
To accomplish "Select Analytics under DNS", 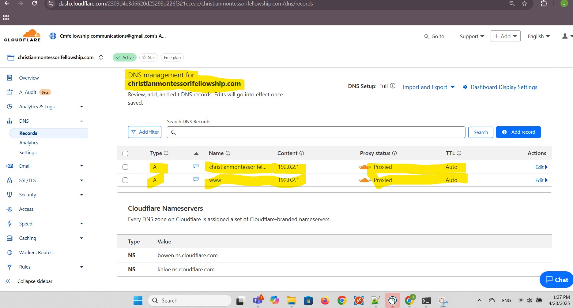I will tap(29, 143).
